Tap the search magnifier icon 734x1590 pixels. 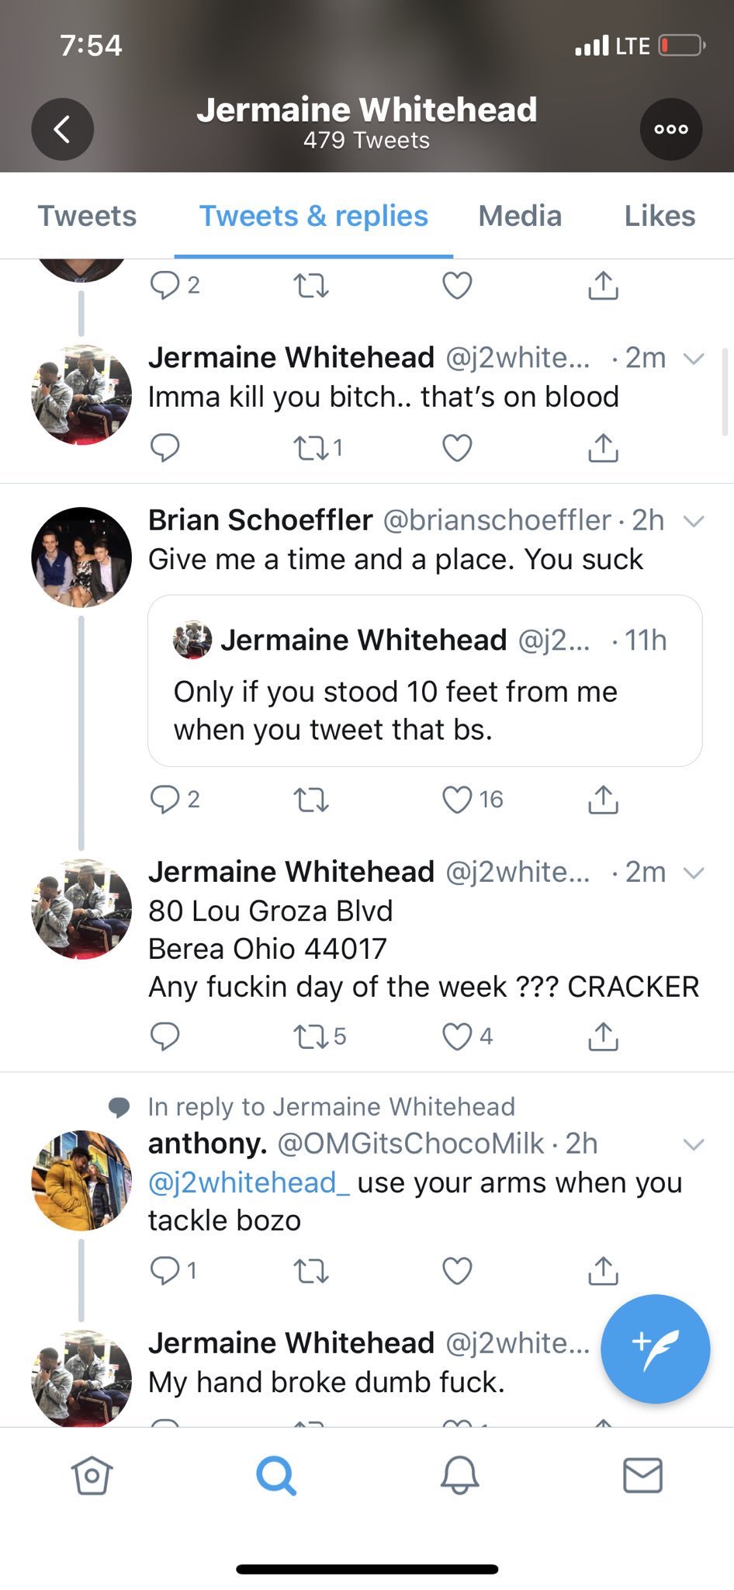point(275,1475)
